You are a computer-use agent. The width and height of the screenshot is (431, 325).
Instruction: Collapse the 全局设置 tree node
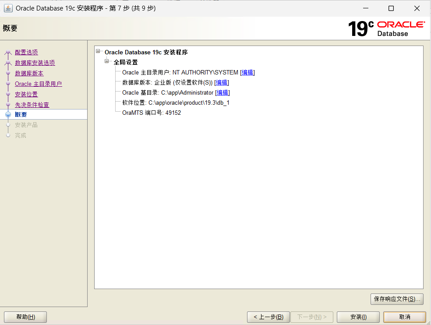[x=106, y=62]
